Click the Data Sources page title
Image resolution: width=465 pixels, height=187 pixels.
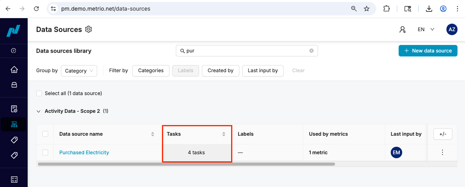click(x=59, y=29)
